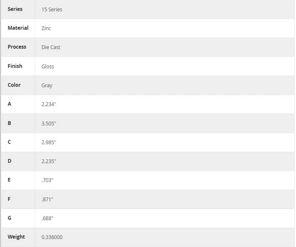Select the Die Cast value

click(51, 47)
